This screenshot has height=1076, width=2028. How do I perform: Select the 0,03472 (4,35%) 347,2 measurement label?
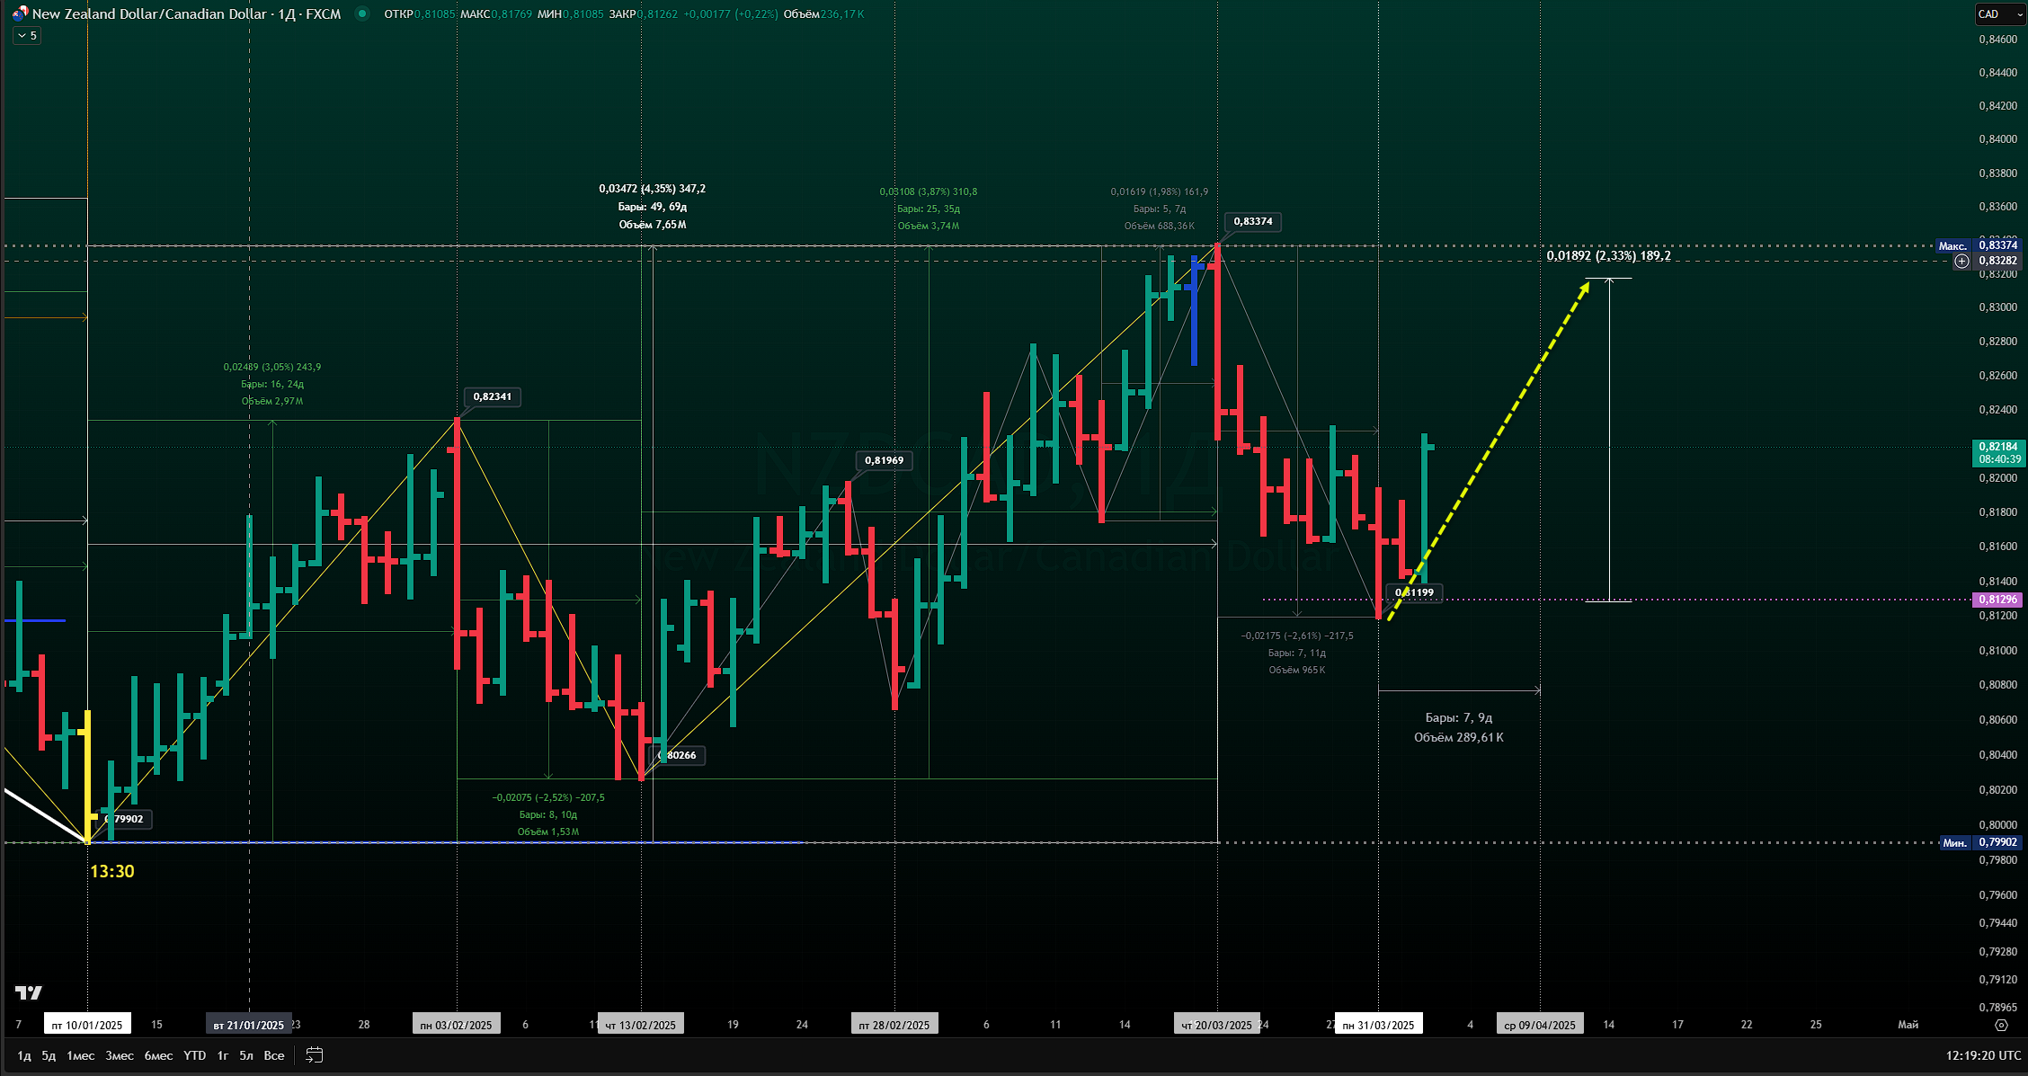tap(653, 189)
